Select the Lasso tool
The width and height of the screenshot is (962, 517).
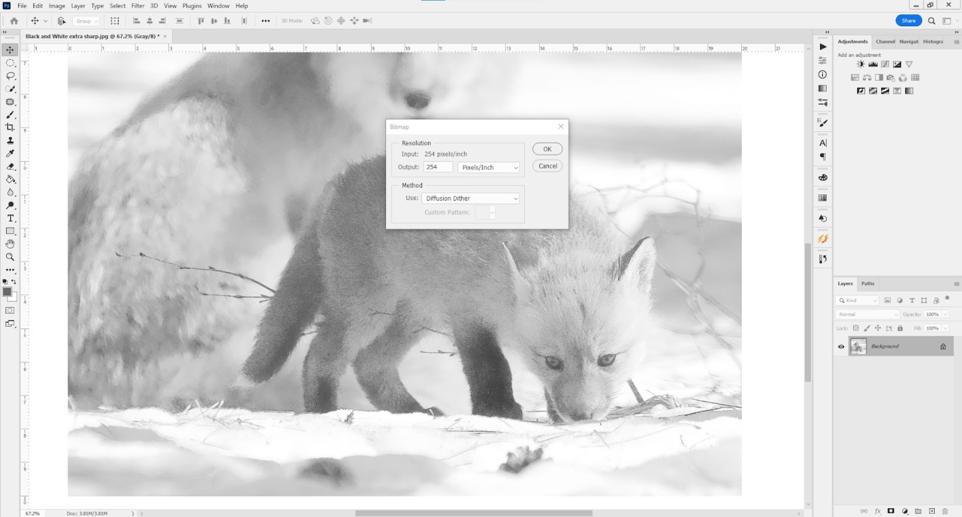coord(10,76)
